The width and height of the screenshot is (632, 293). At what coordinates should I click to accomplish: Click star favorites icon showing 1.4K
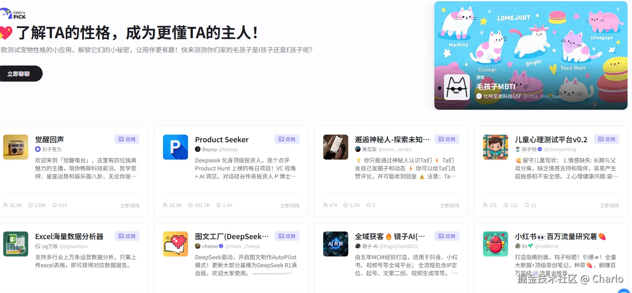219,205
